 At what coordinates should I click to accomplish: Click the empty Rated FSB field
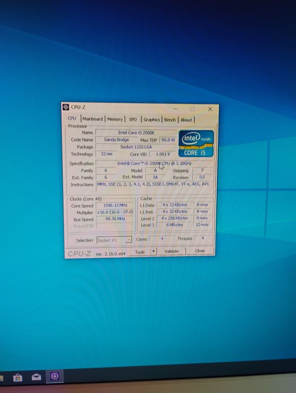pyautogui.click(x=115, y=225)
